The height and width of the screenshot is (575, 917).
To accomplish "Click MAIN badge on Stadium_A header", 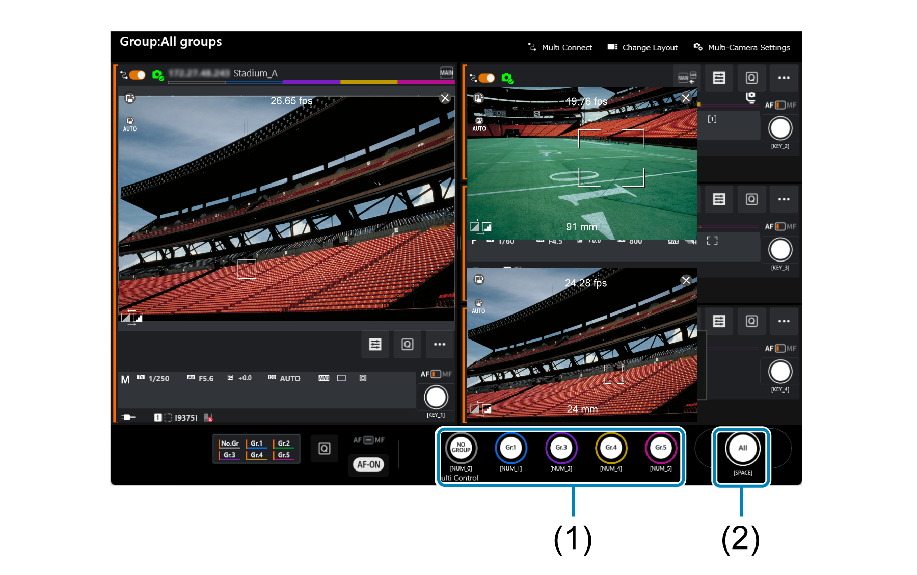I will point(447,72).
